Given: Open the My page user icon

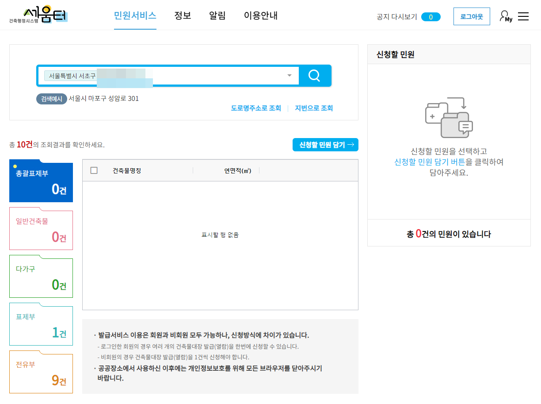Looking at the screenshot, I should (x=506, y=16).
